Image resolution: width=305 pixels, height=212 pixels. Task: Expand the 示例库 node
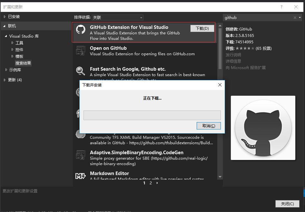click(6, 70)
